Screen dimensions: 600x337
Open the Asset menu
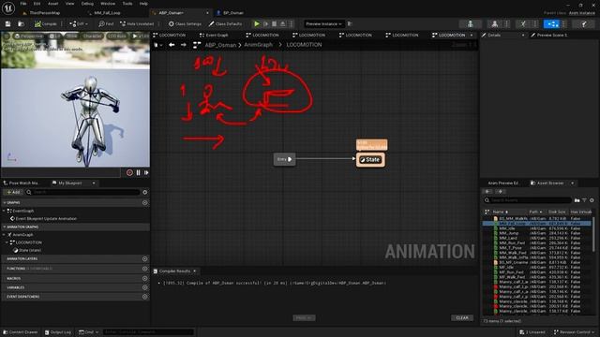coord(52,4)
